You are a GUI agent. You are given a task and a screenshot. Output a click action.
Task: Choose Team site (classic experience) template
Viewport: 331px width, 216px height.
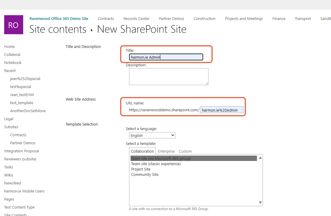tap(156, 164)
